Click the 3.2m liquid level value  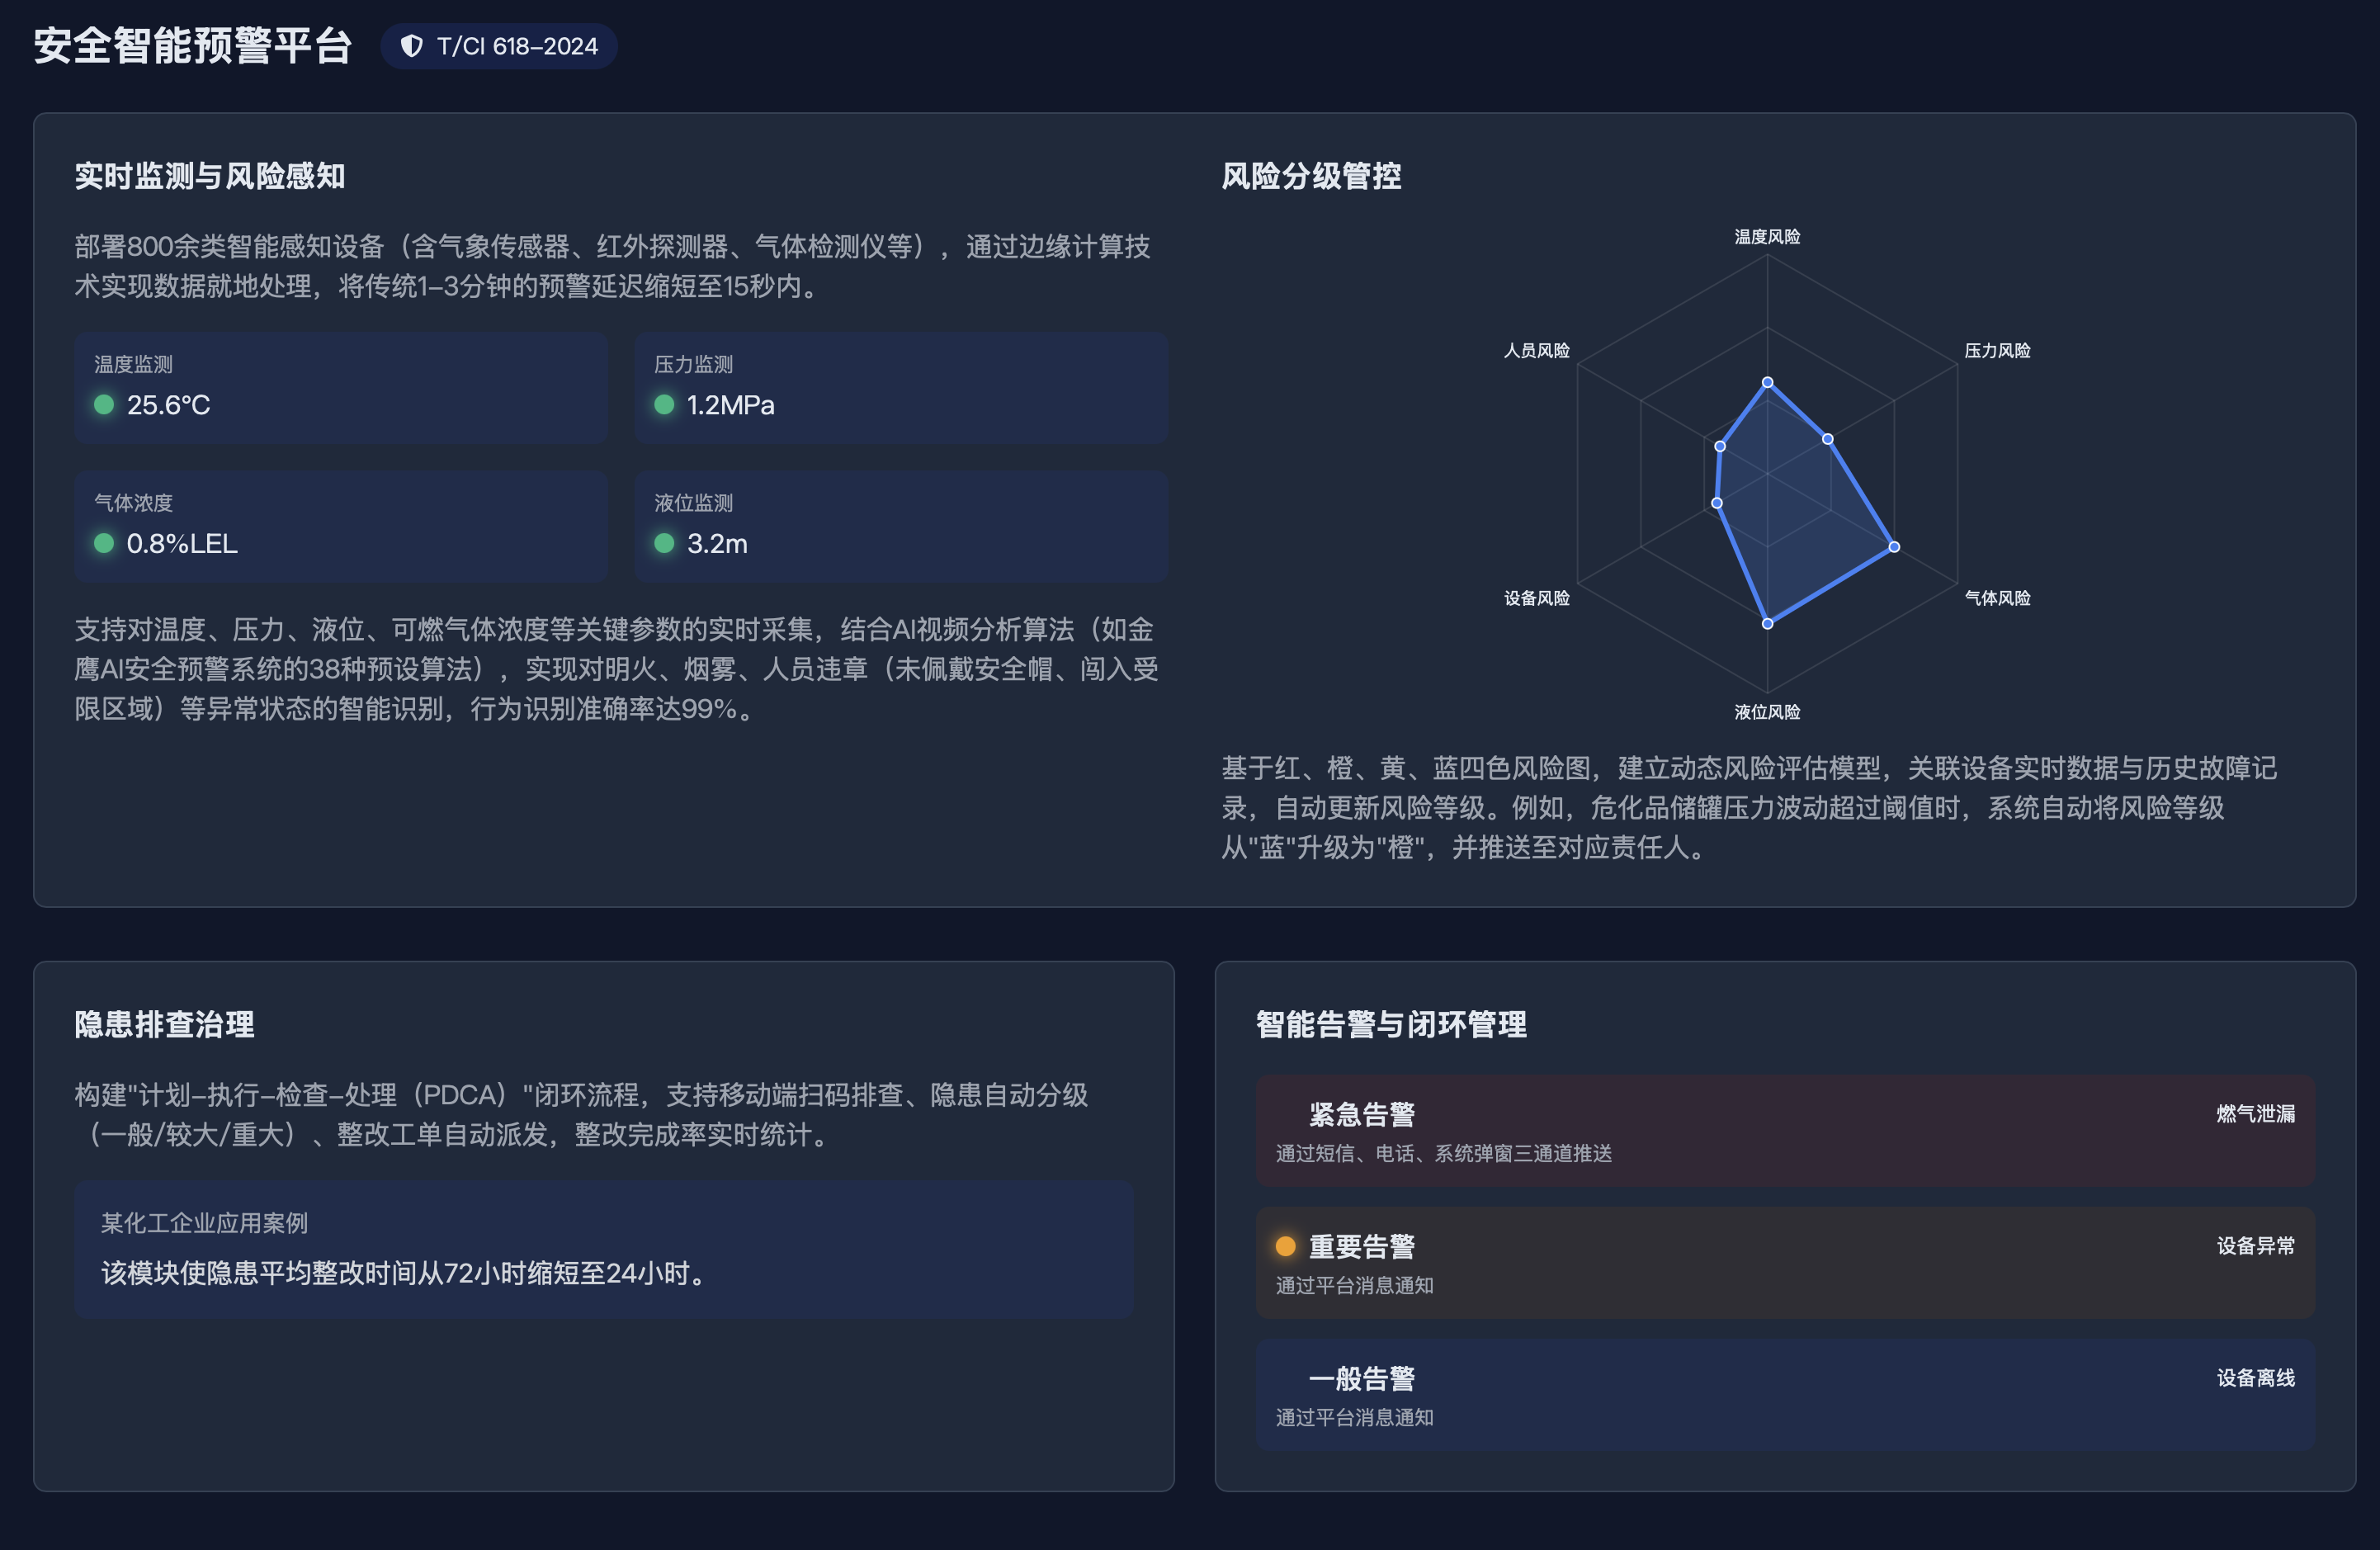[x=717, y=544]
